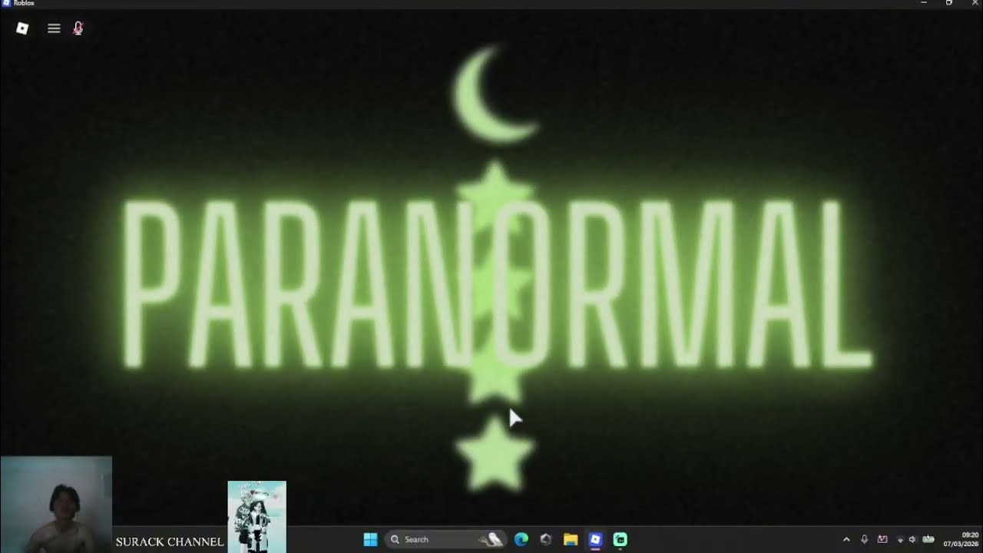Image resolution: width=983 pixels, height=553 pixels.
Task: Click the webcam overlay thumbnail
Action: pyautogui.click(x=56, y=505)
